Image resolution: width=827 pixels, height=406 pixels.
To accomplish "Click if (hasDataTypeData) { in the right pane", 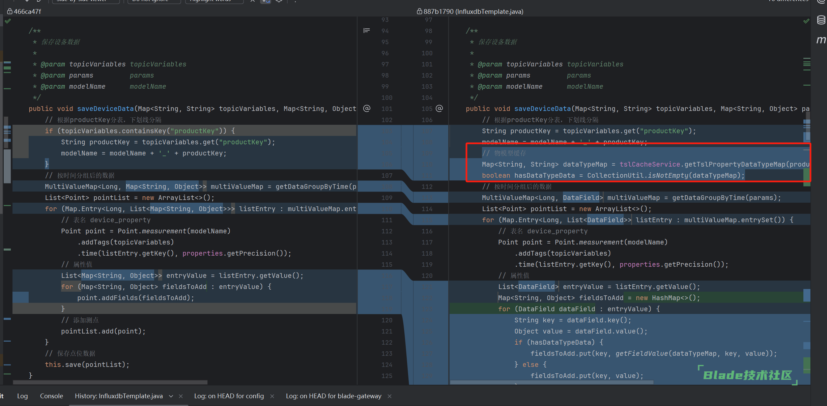I will tap(559, 342).
